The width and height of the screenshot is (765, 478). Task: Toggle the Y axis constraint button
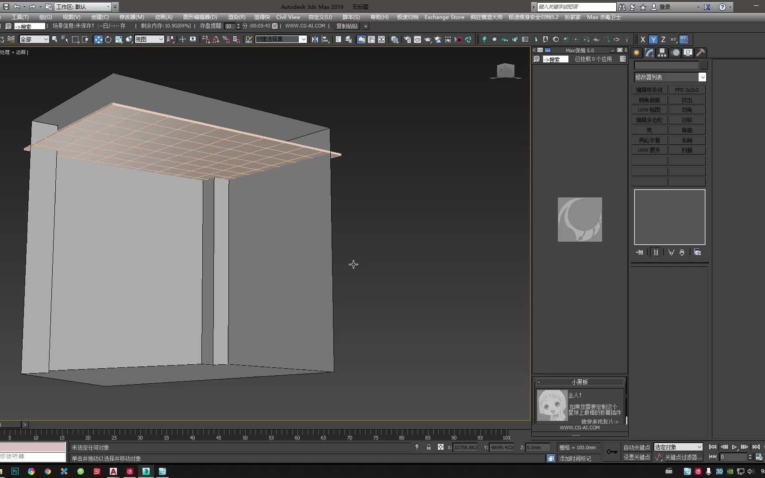[653, 39]
